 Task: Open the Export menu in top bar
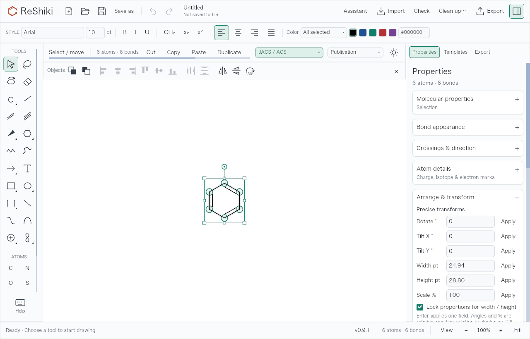coord(490,11)
